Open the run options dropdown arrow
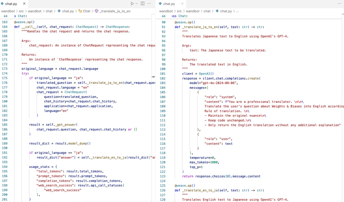 [x=137, y=4]
